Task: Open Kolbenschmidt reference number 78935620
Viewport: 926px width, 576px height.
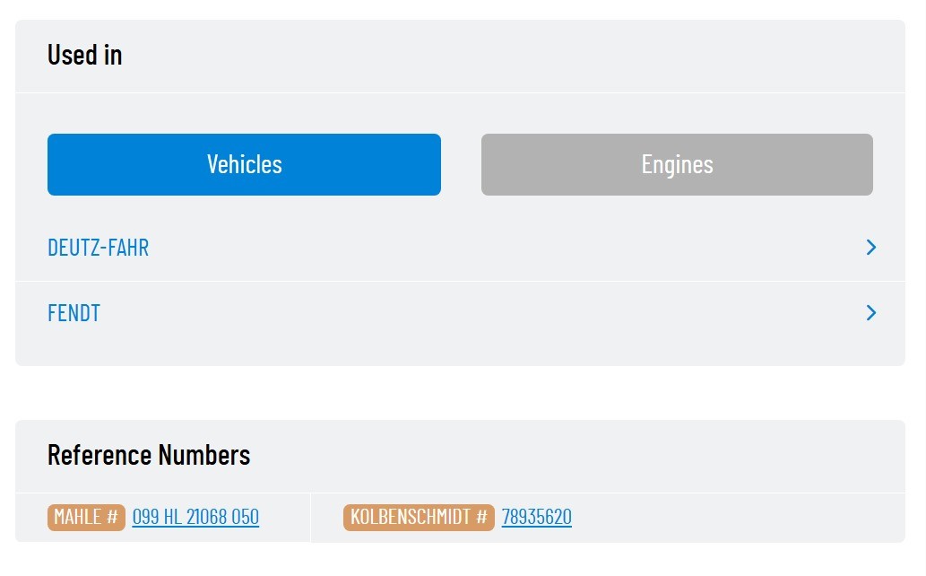Action: tap(536, 517)
